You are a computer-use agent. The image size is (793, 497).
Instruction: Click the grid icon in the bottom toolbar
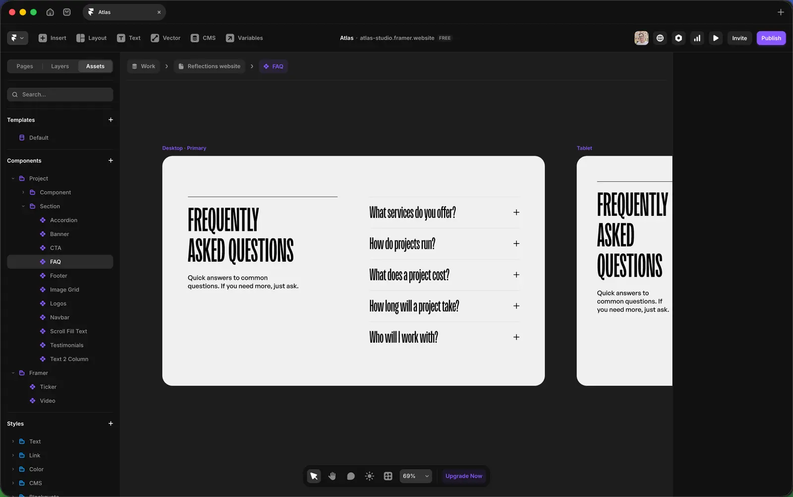point(388,476)
